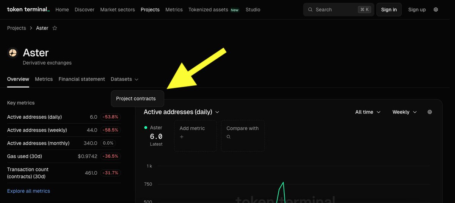The image size is (455, 203).
Task: Click Explore all metrics link
Action: (28, 191)
